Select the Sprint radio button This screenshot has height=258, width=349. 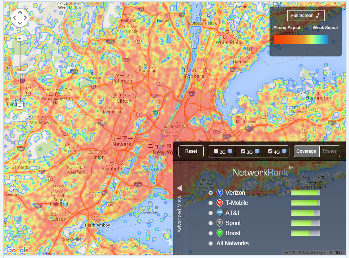click(x=211, y=223)
